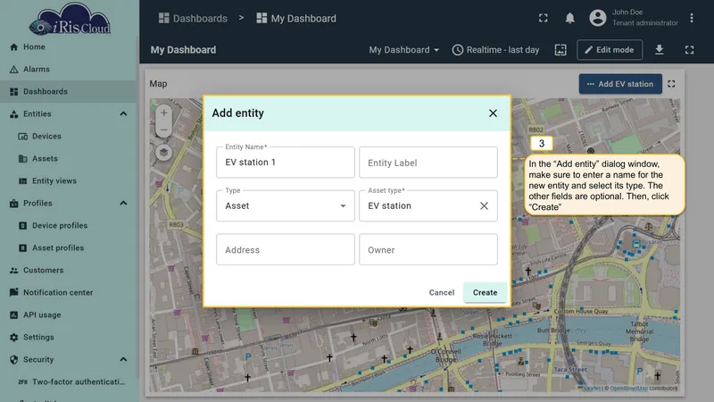
Task: Open the Type dropdown showing Asset
Action: coord(286,206)
